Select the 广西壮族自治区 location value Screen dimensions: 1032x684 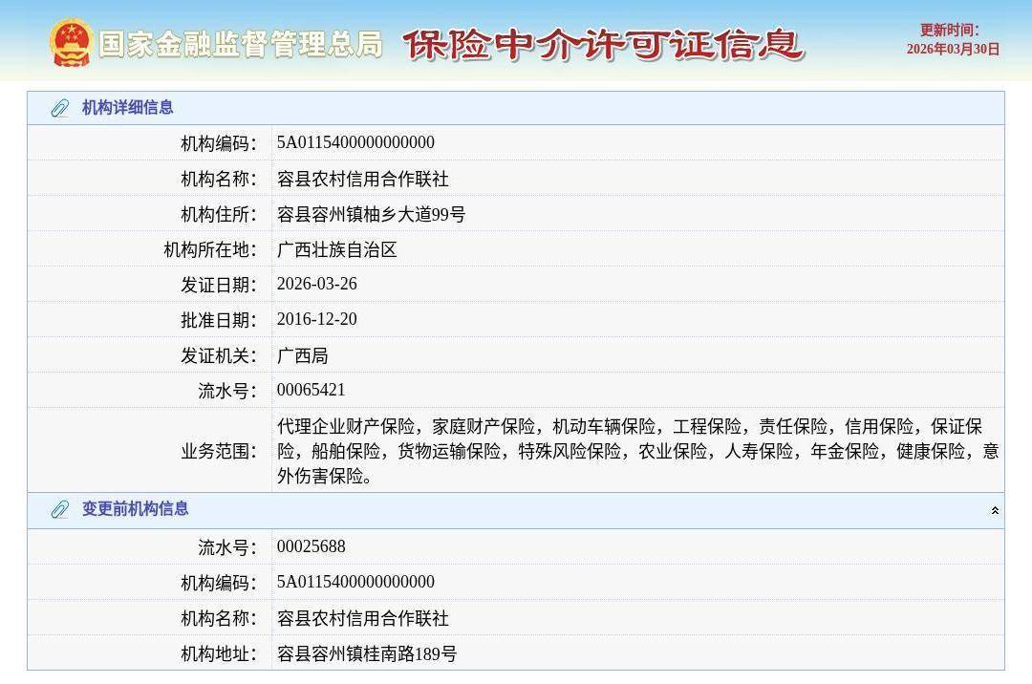click(336, 250)
